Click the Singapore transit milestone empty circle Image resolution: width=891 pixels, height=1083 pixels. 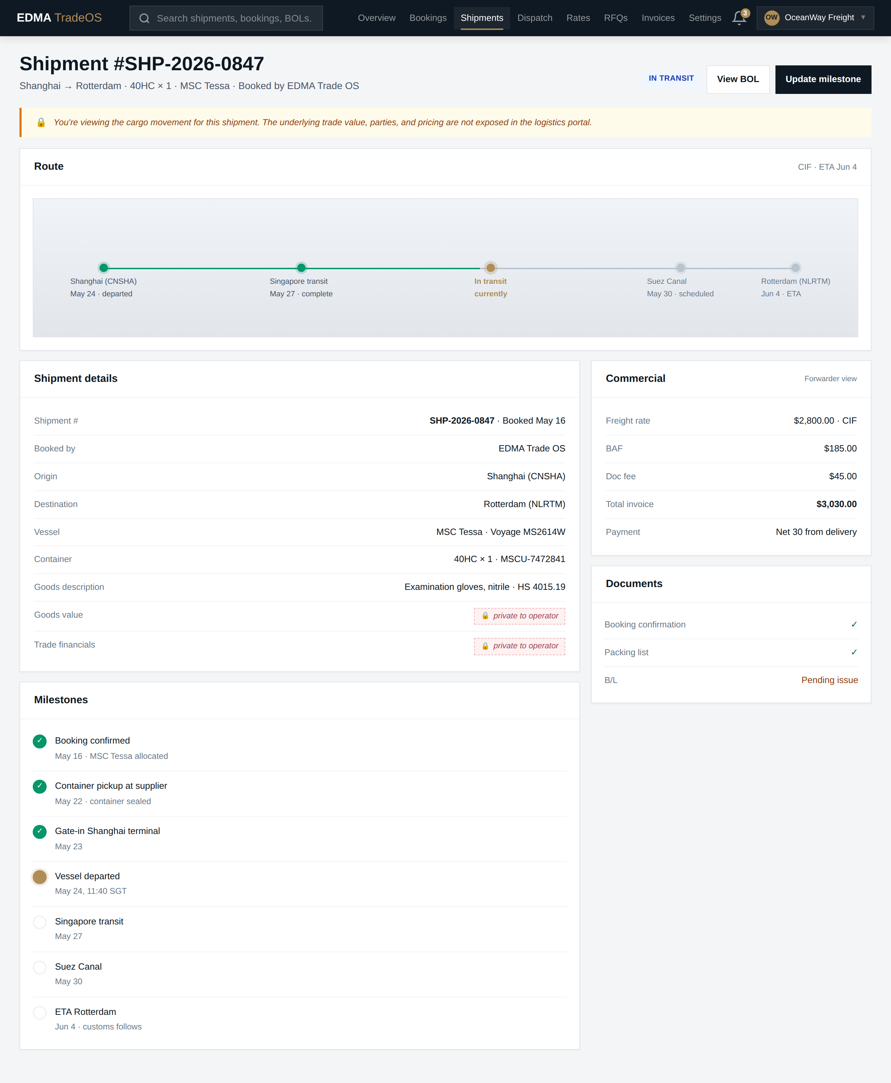(x=40, y=922)
